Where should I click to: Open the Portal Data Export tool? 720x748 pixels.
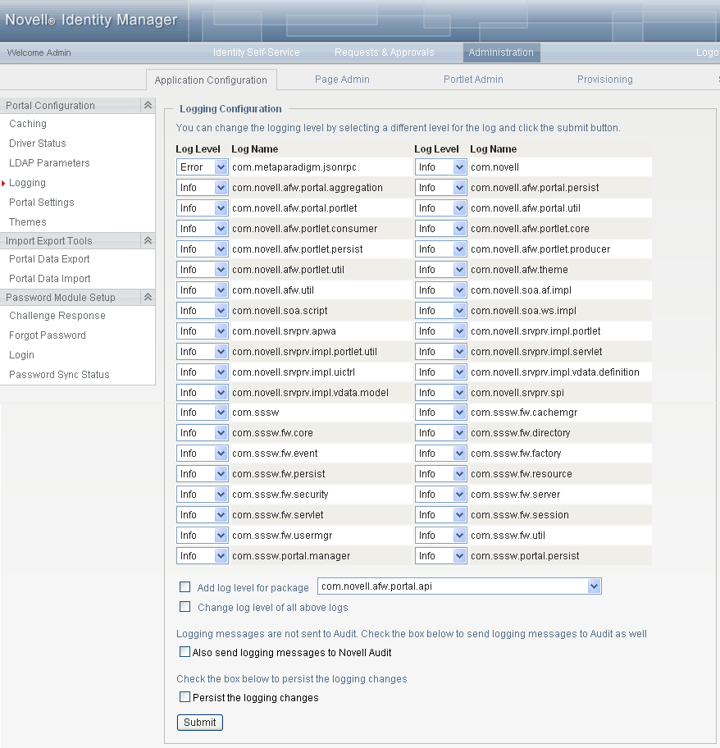[x=49, y=258]
